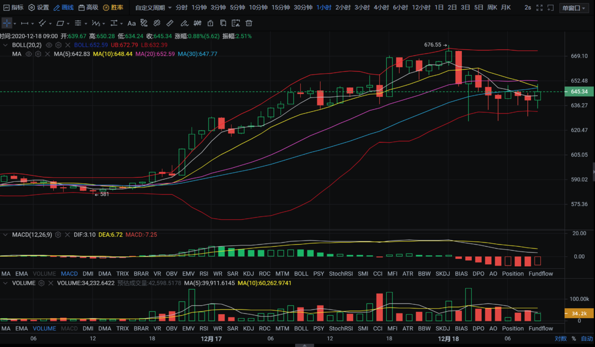Remove the MACD indicator panel

click(67, 235)
